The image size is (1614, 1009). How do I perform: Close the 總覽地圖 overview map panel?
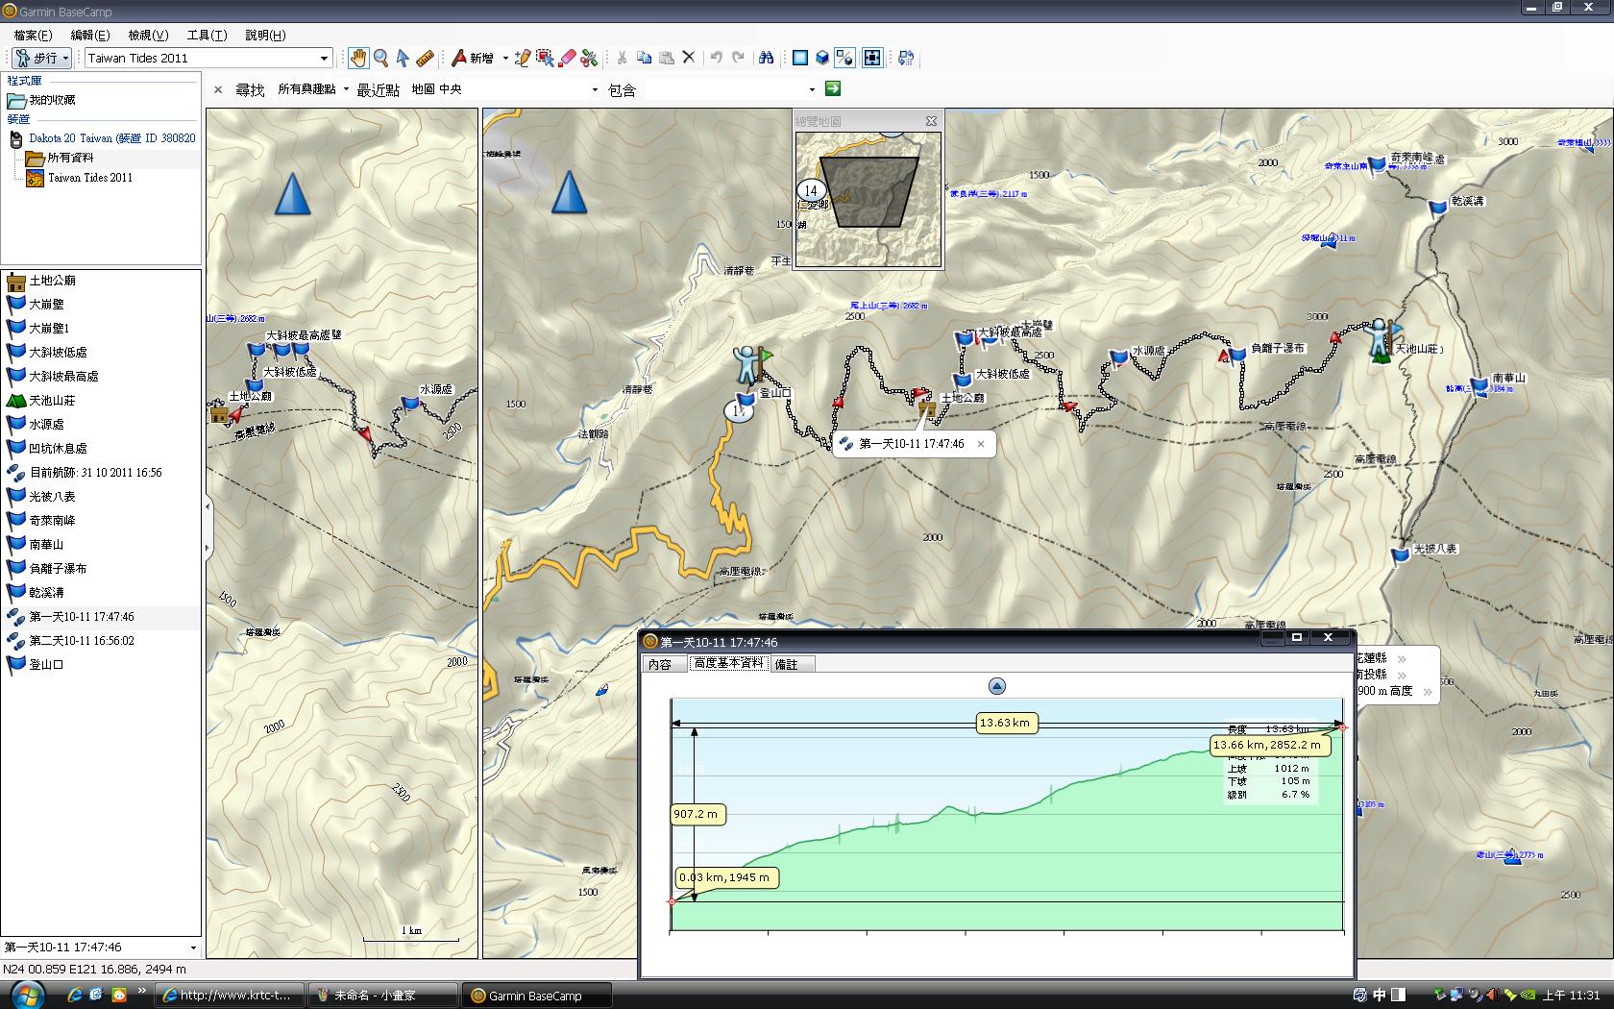[x=930, y=121]
